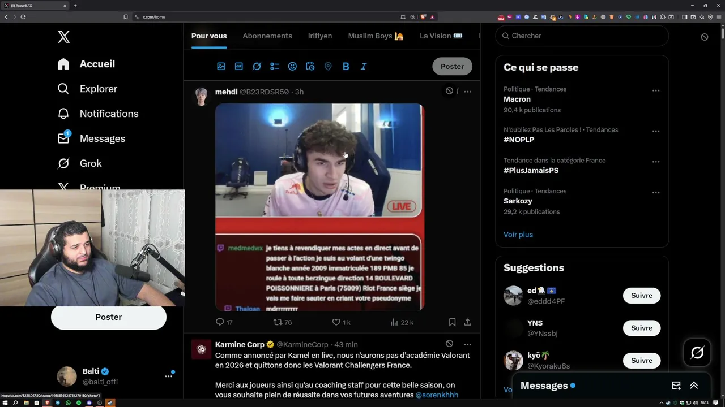
Task: Open the Windows Start menu
Action: coord(6,402)
